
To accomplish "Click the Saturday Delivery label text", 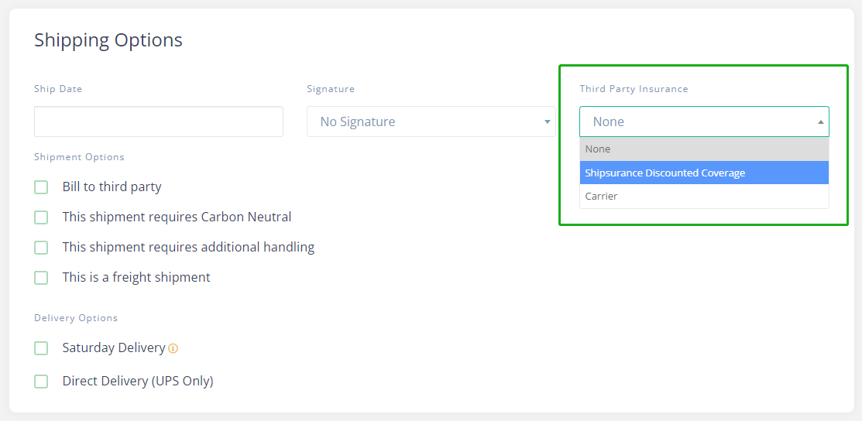I will 114,348.
